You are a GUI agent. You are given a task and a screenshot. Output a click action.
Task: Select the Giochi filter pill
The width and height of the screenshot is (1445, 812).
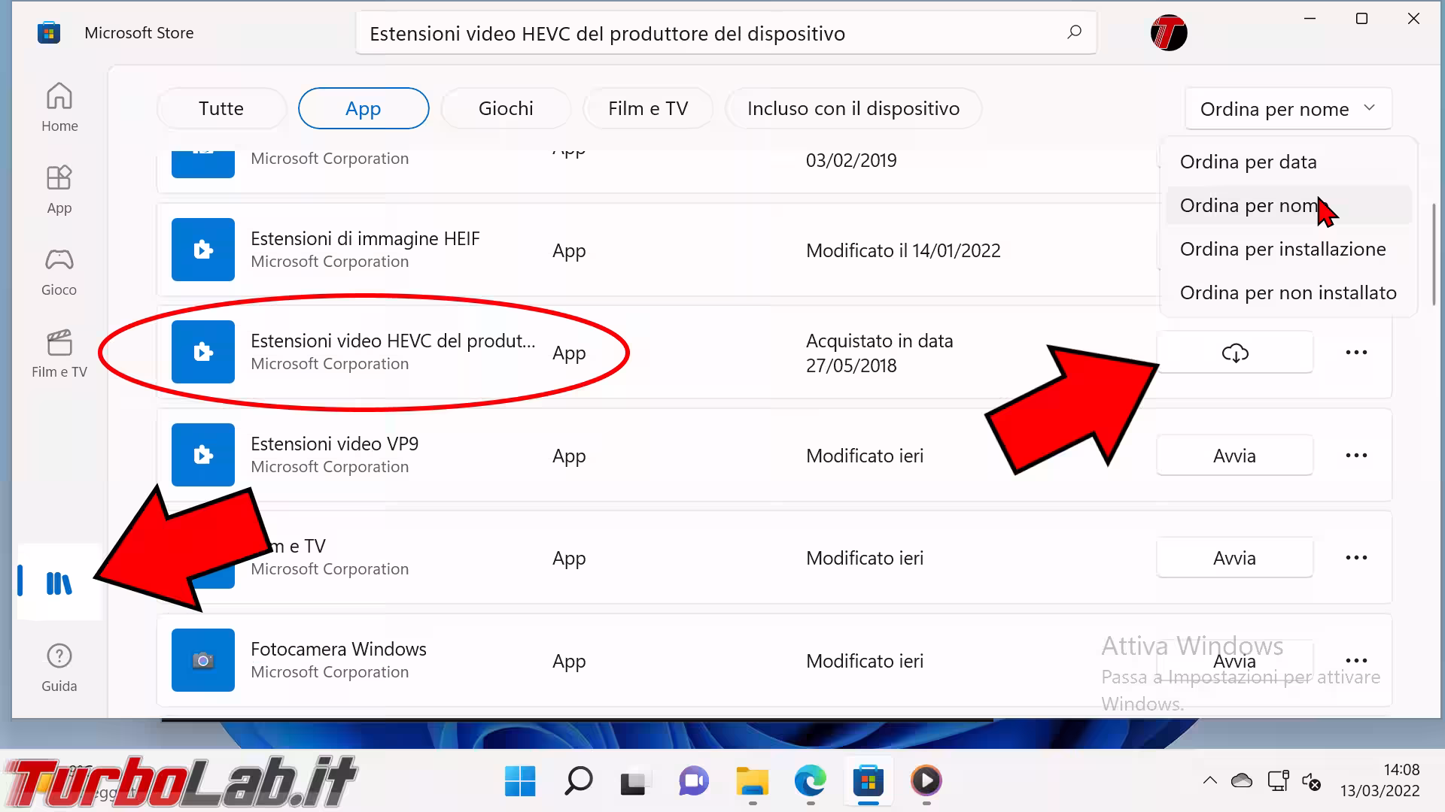[506, 108]
